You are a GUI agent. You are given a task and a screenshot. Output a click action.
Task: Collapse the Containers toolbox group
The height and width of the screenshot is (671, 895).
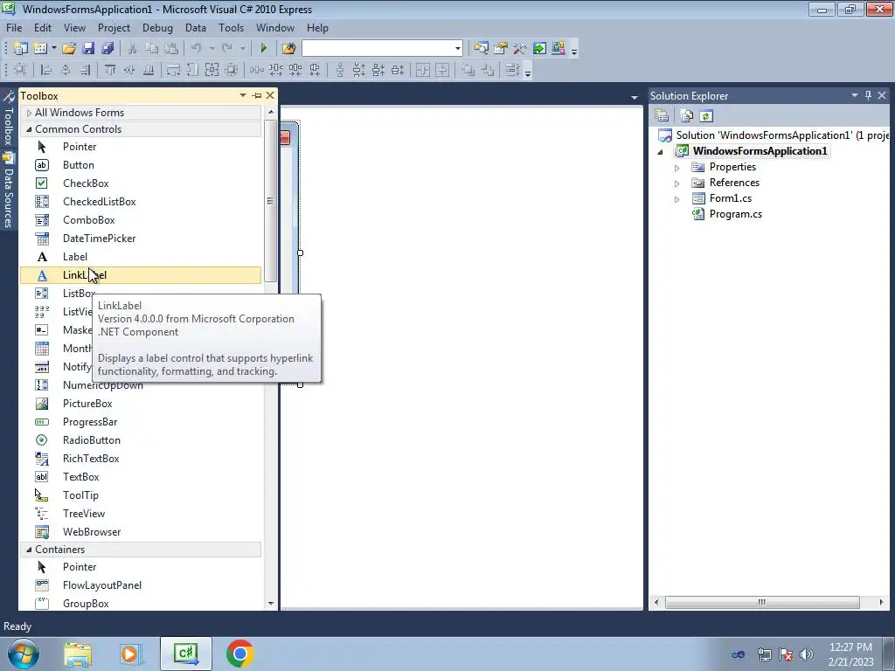(x=29, y=550)
